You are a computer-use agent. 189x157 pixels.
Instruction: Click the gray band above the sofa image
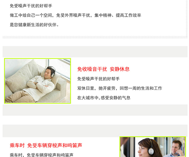[95, 52]
